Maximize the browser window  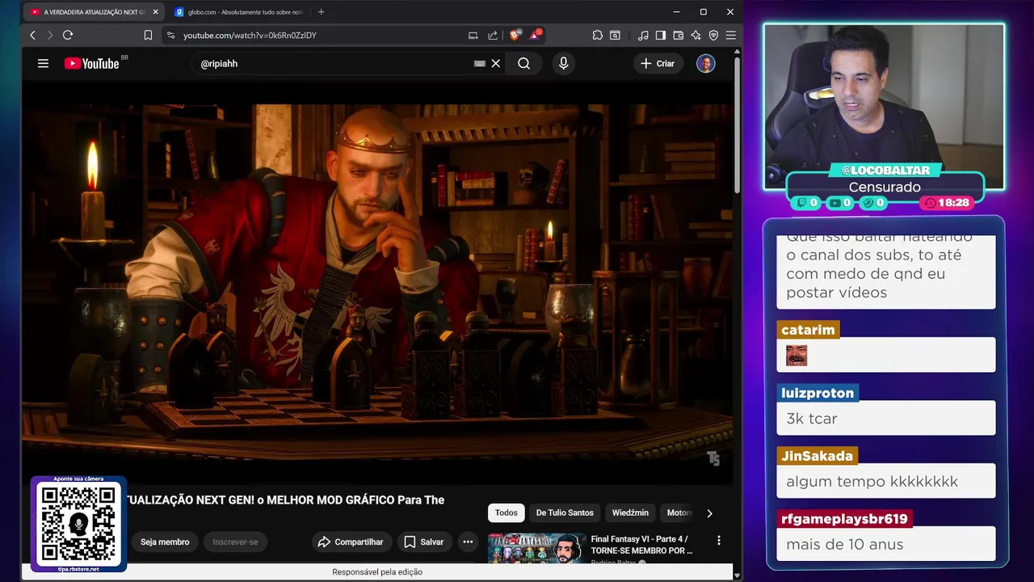click(x=704, y=12)
